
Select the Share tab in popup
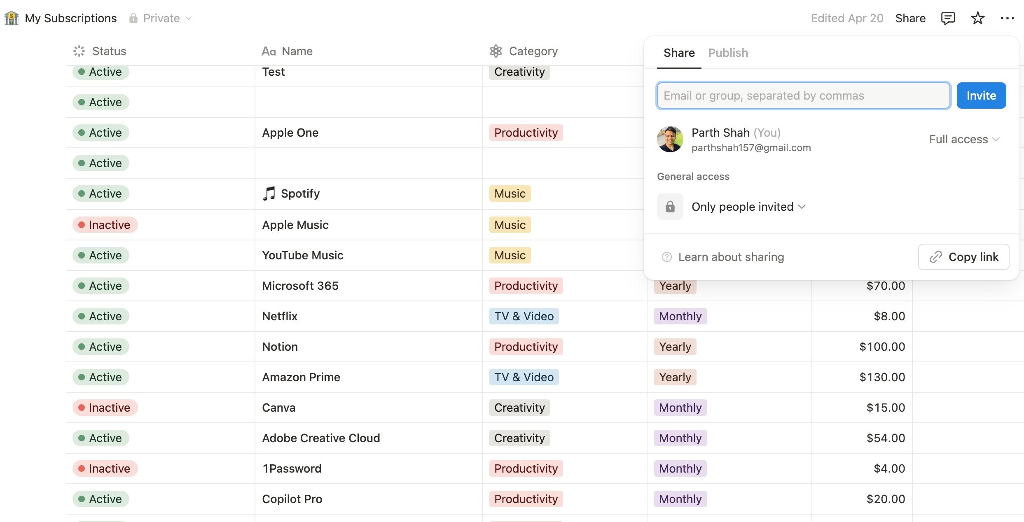pos(679,53)
